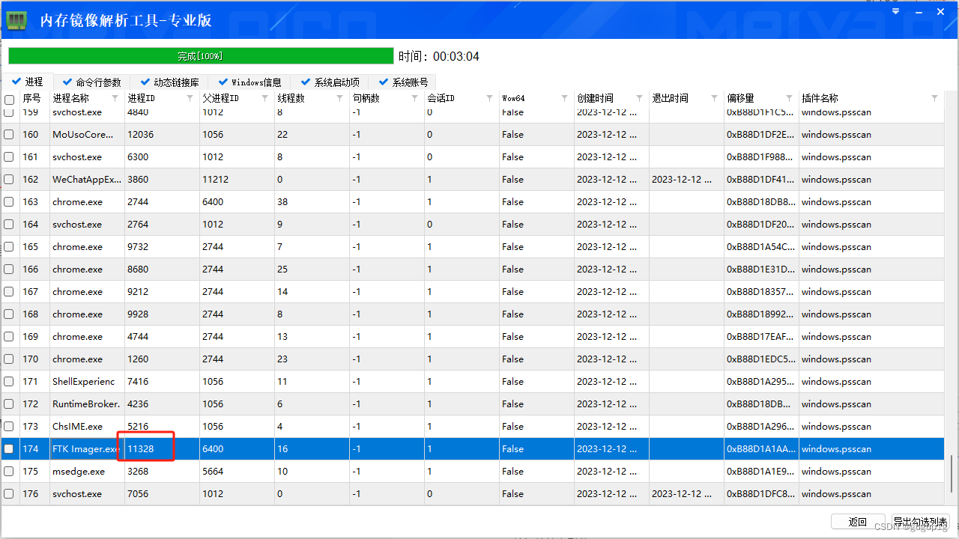Tick the checkbox on row 176 svchost.exe
959x539 pixels.
tap(9, 494)
